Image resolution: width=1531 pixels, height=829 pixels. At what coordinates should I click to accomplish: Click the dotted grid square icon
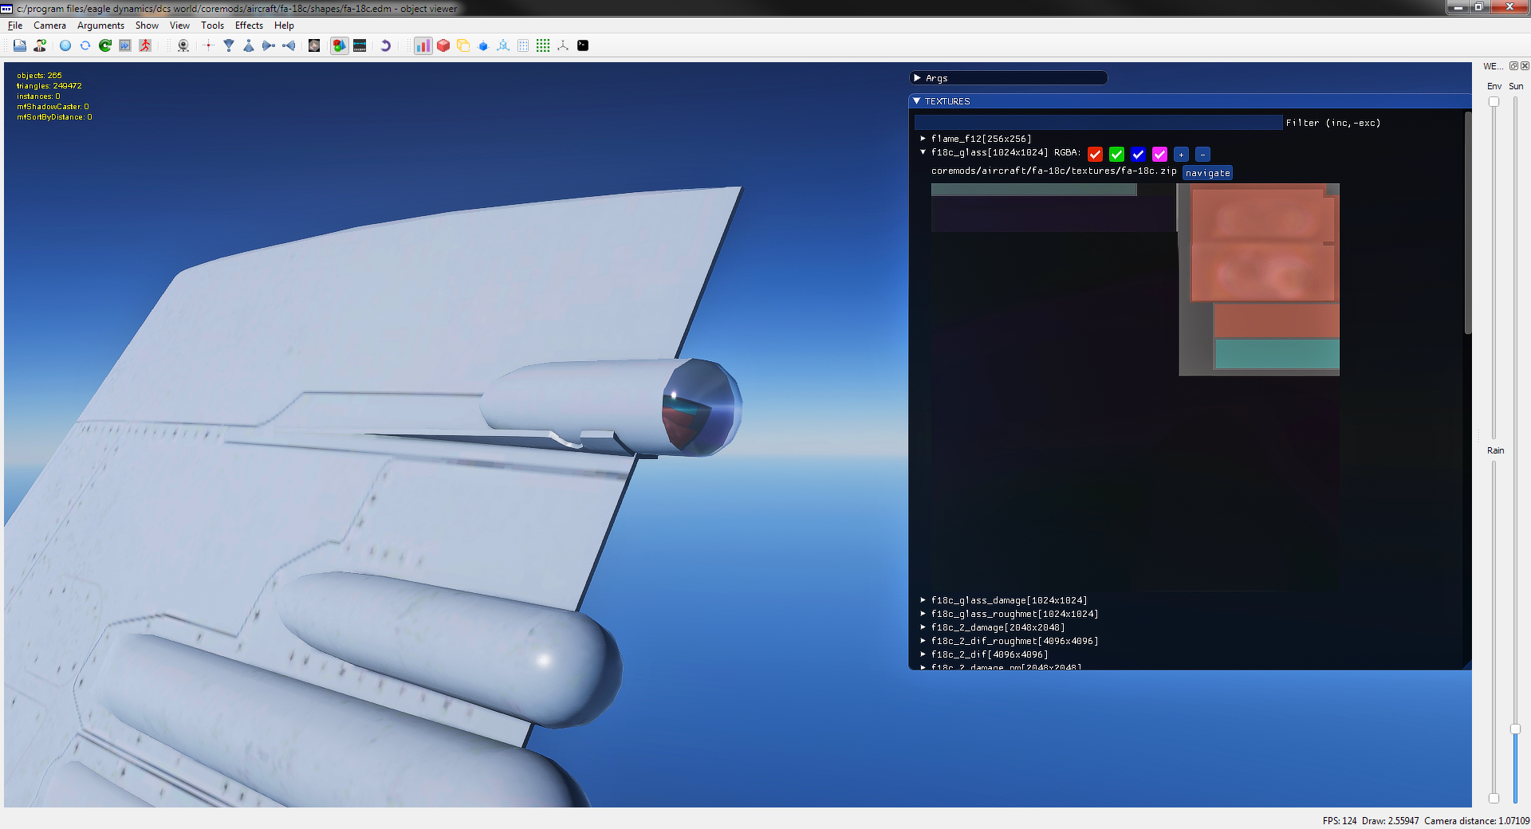pos(523,45)
